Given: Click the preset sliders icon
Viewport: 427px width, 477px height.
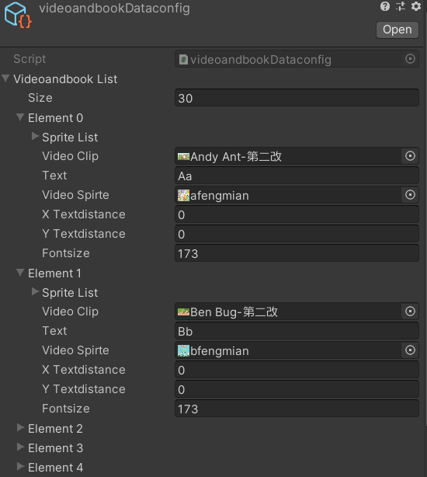Looking at the screenshot, I should coord(401,6).
